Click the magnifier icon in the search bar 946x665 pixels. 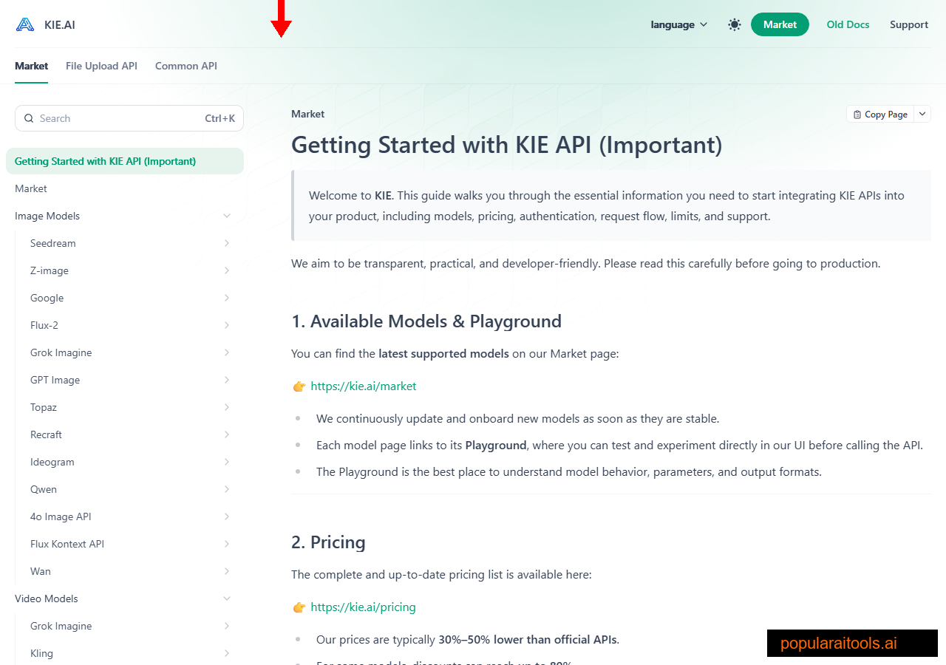click(29, 118)
